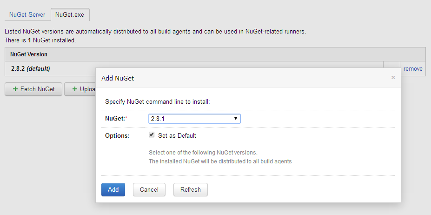Select the NuGet.exe tab

[70, 14]
